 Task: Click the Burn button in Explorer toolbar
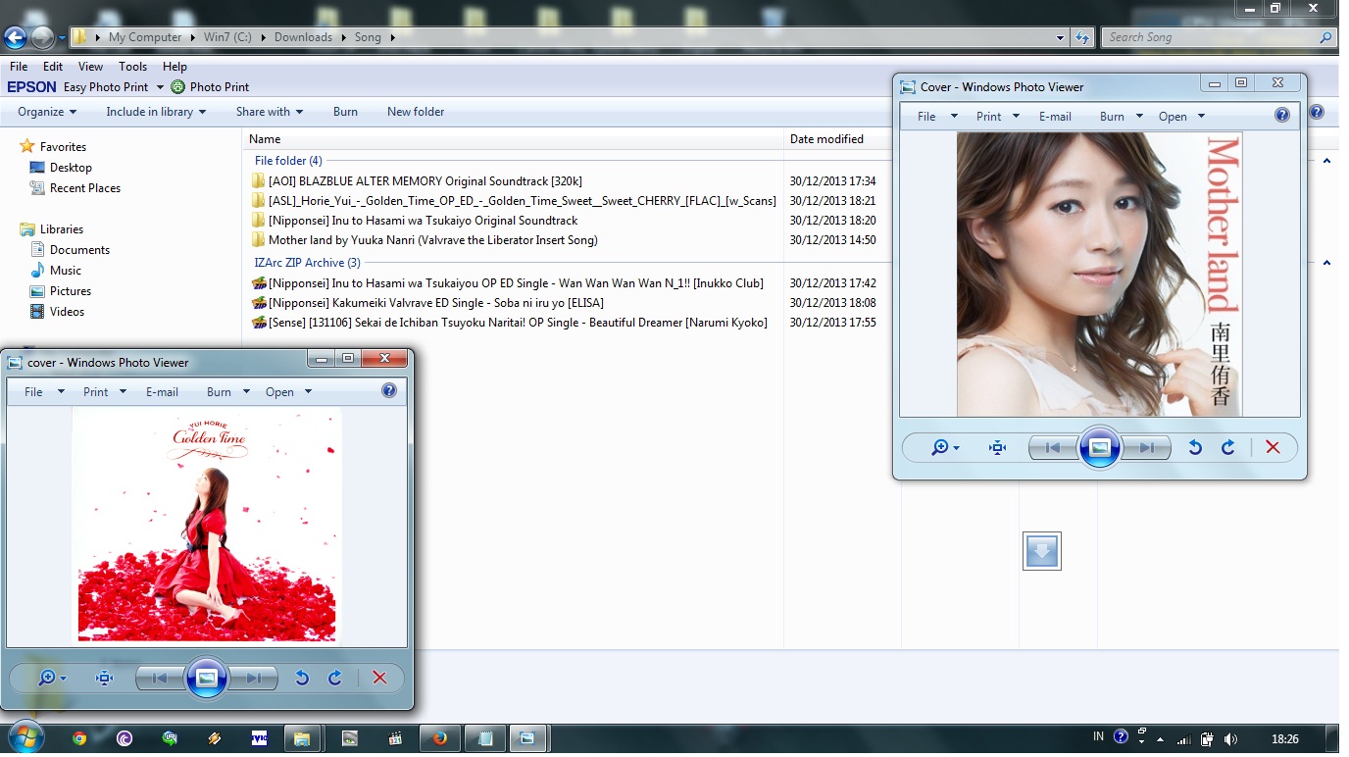tap(345, 112)
